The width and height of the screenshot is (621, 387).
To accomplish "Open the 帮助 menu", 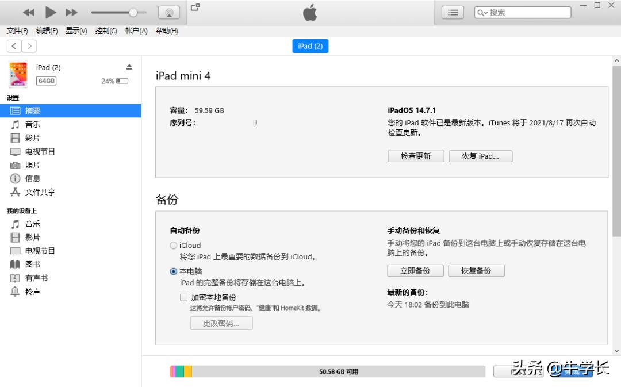I will pos(166,30).
